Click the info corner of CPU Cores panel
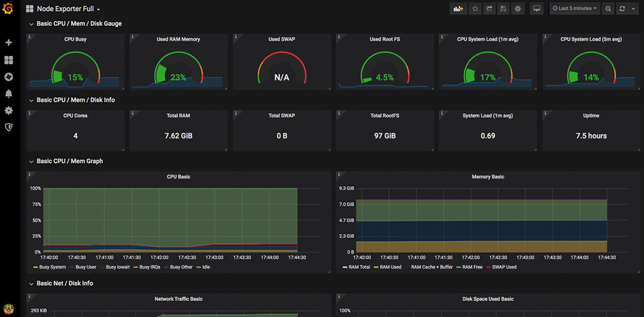Viewport: 644px width, 317px height. pos(29,112)
